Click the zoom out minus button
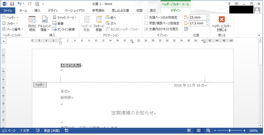This screenshot has width=264, height=135. (x=215, y=131)
